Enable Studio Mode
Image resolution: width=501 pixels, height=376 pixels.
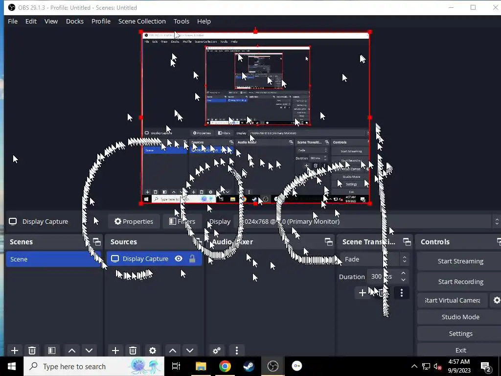[x=460, y=317]
